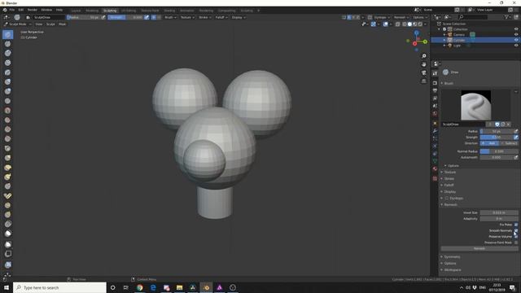This screenshot has width=521, height=293.
Task: Select the Layer brush tool
Action: (7, 72)
